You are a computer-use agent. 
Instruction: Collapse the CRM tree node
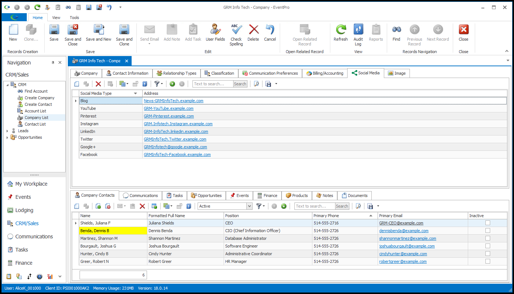7,85
